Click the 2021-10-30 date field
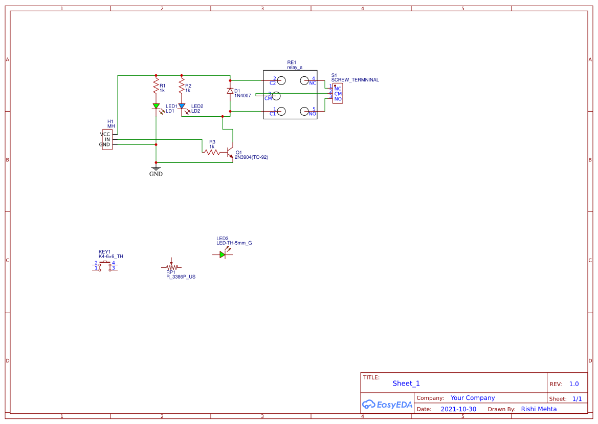This screenshot has width=598, height=424. pos(458,409)
